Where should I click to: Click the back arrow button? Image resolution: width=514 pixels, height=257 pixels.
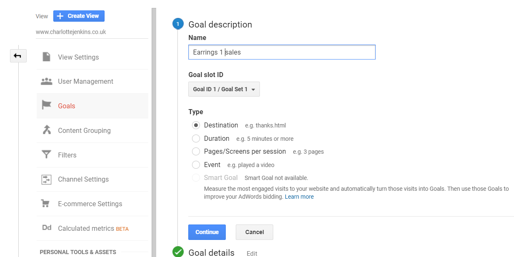18,56
